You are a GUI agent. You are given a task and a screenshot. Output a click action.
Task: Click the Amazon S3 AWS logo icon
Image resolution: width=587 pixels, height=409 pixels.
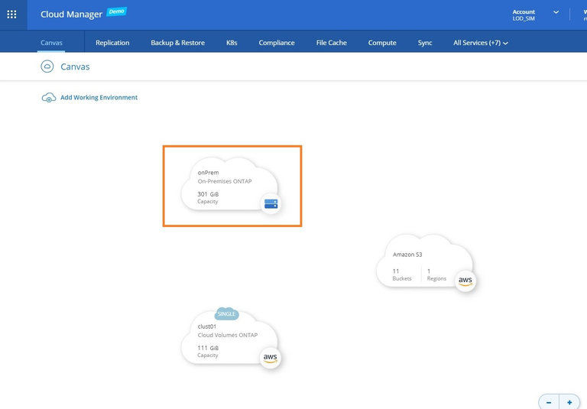pyautogui.click(x=465, y=281)
